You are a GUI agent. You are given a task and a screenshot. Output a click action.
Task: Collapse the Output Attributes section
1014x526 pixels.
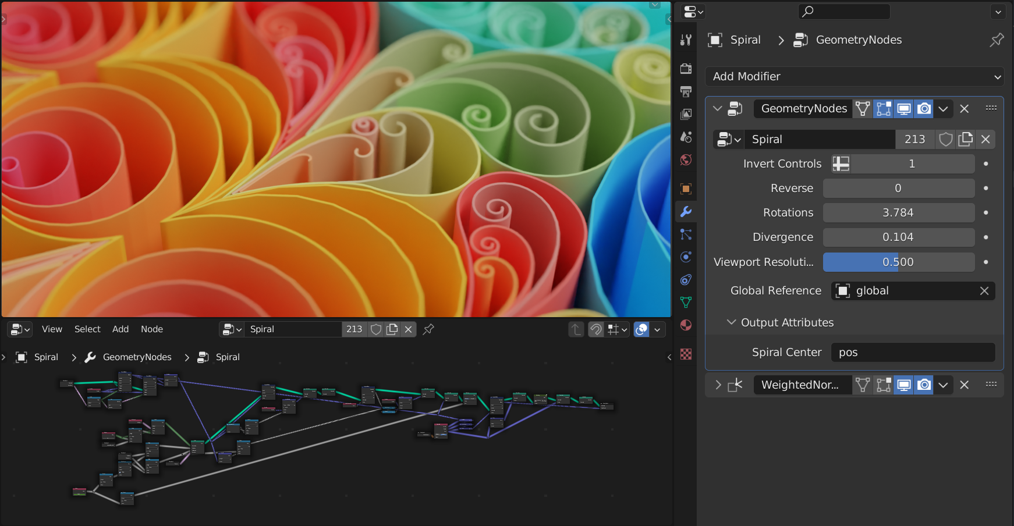click(731, 322)
